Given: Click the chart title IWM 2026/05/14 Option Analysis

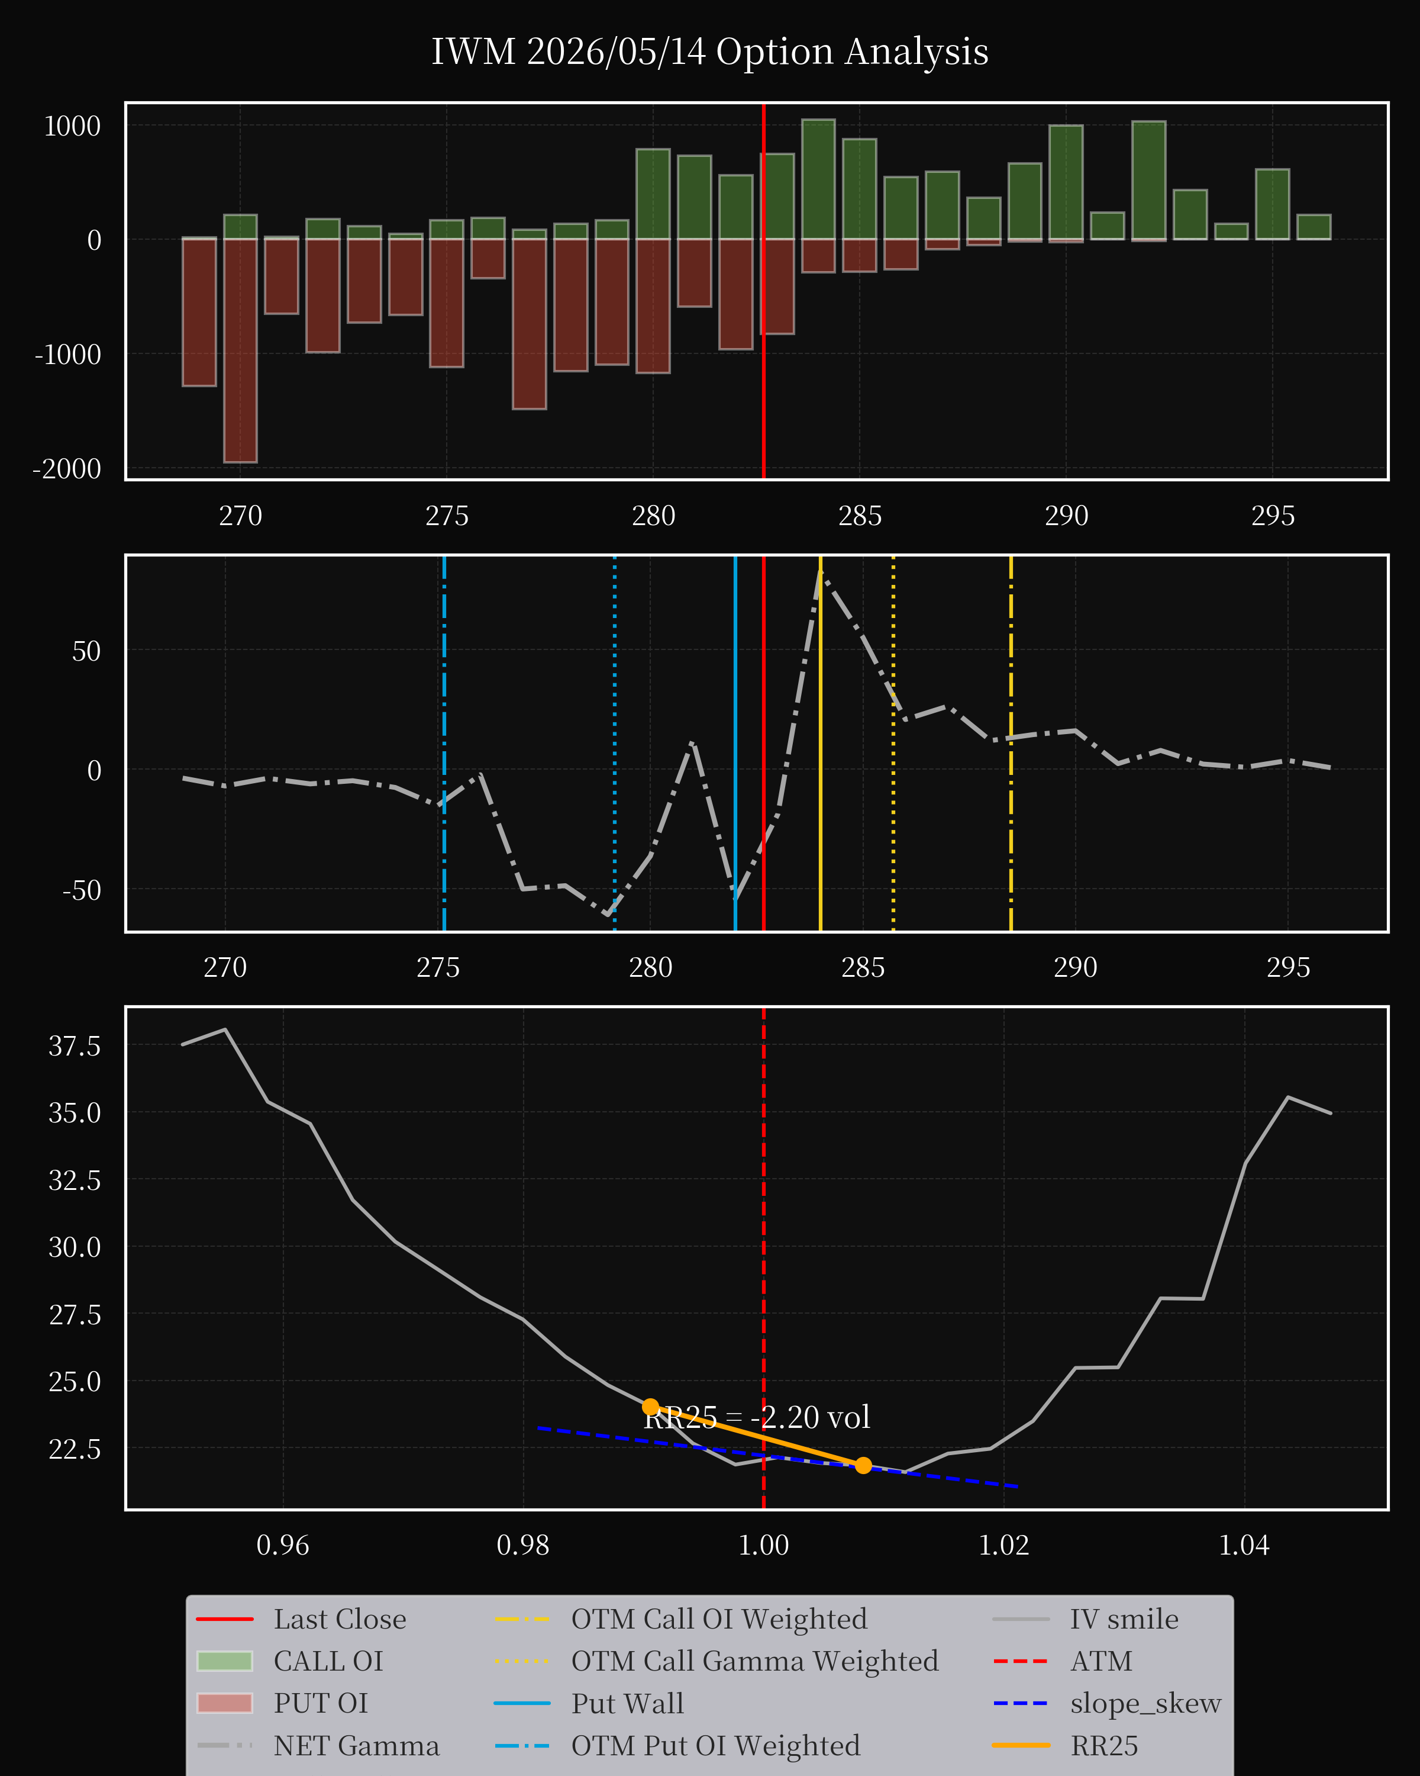Looking at the screenshot, I should pyautogui.click(x=709, y=52).
